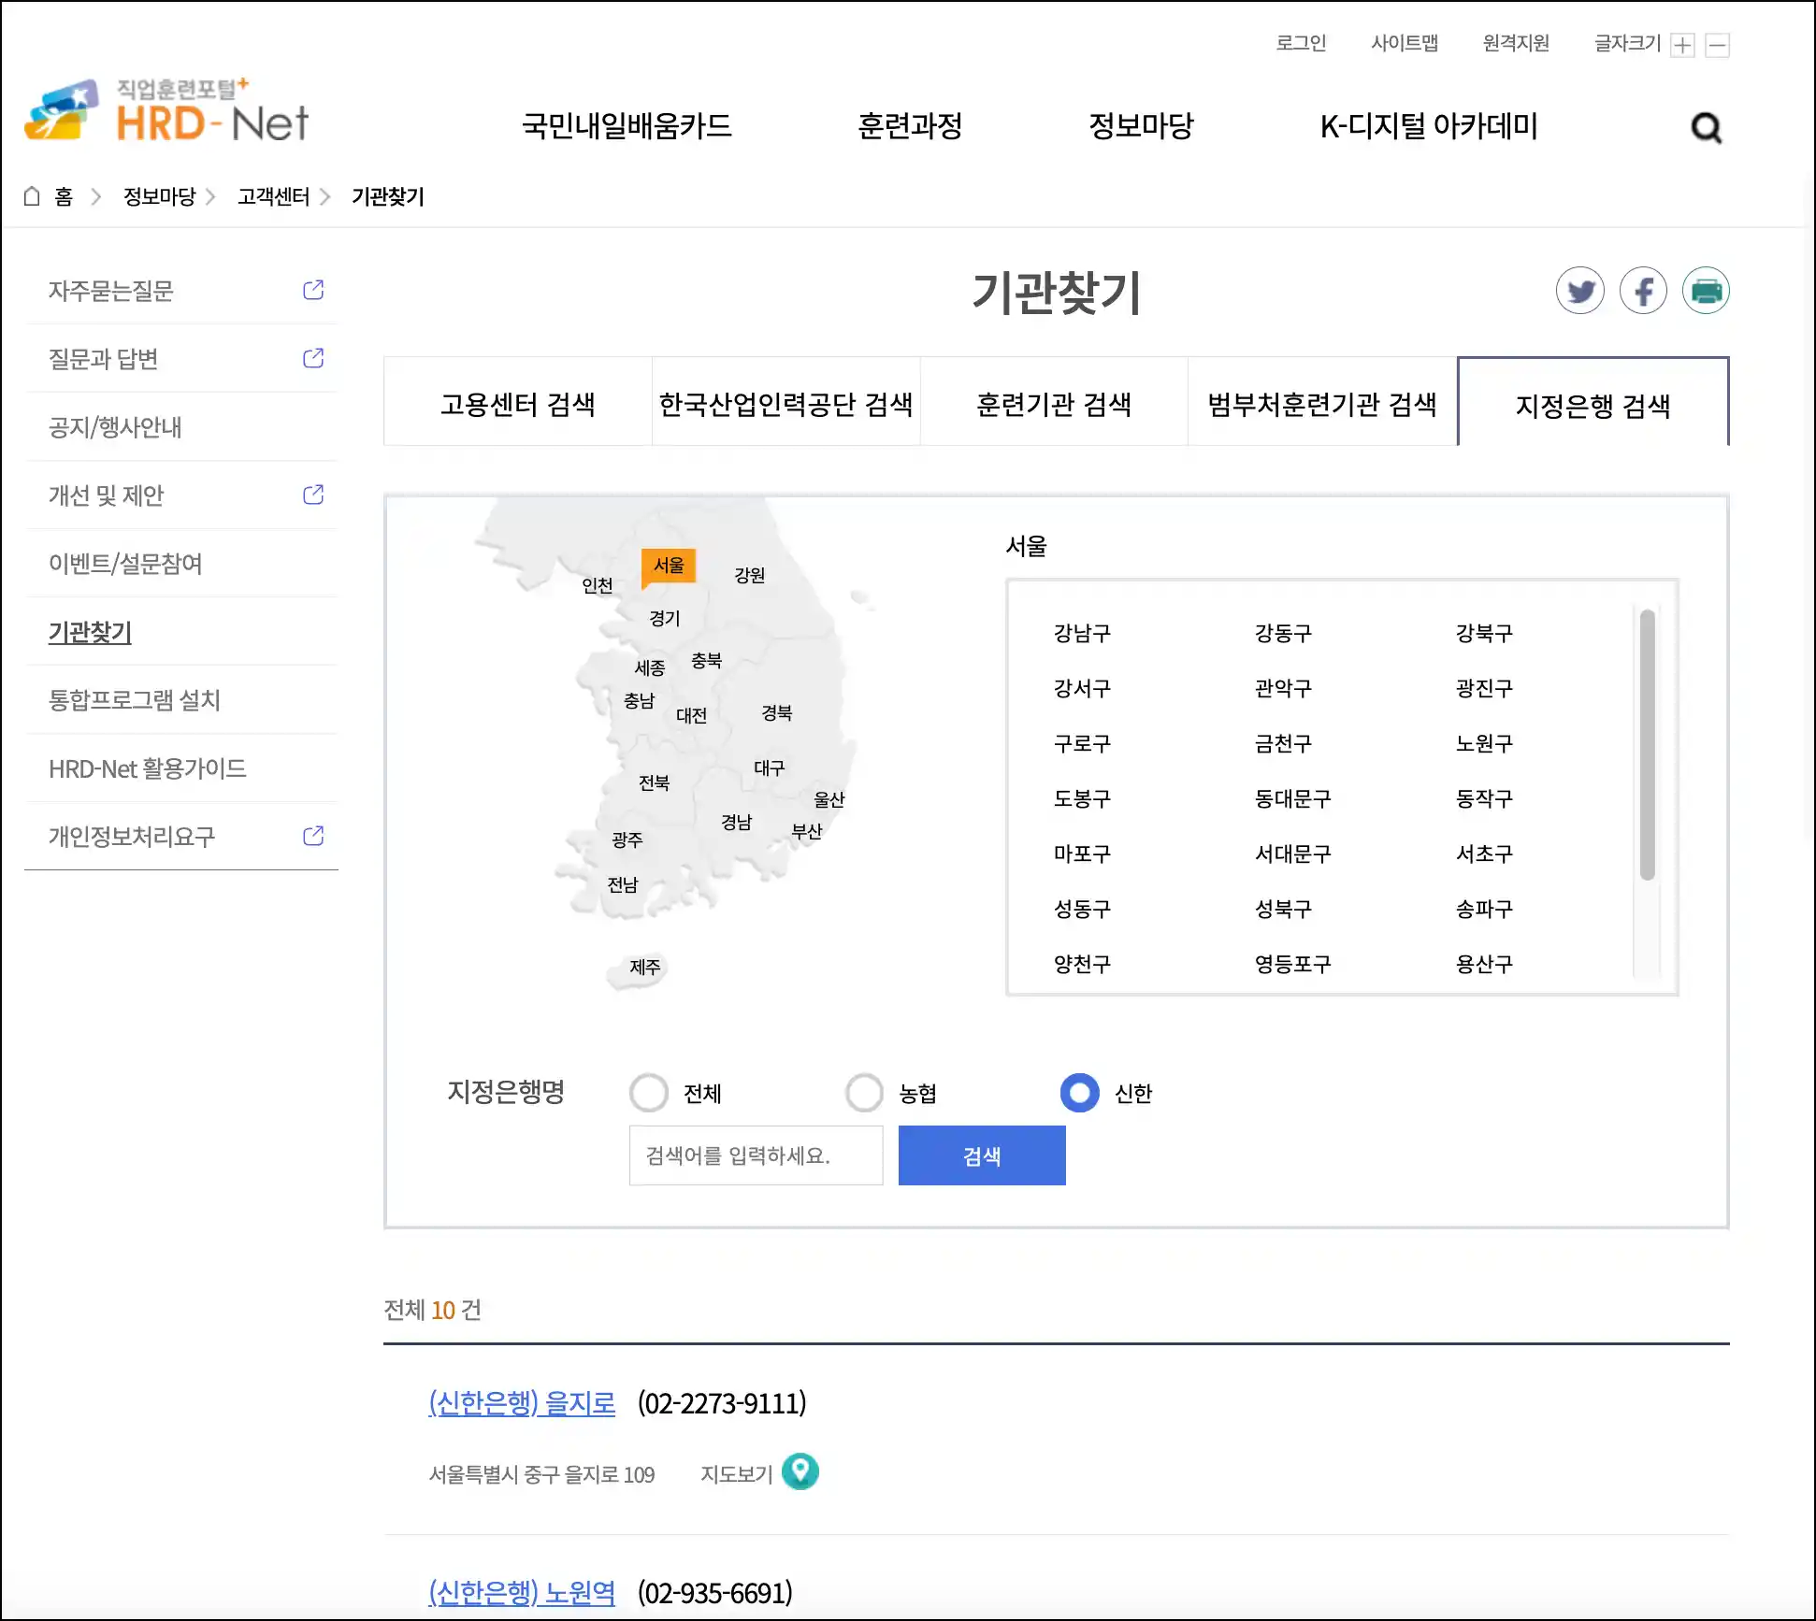Open 통합프로그램 설치 sidebar item
This screenshot has width=1816, height=1621.
(181, 699)
